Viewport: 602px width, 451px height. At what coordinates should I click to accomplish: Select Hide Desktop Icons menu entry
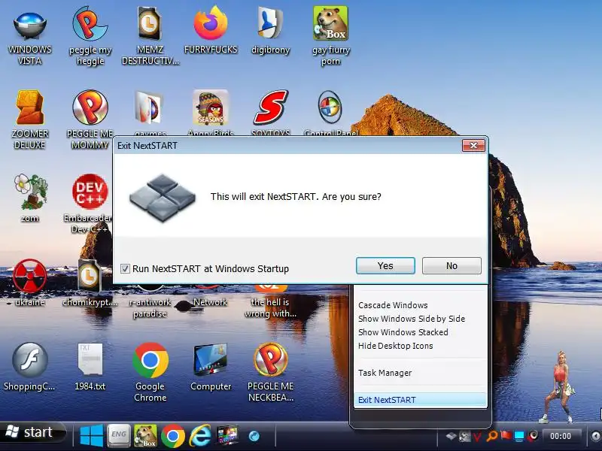click(395, 346)
